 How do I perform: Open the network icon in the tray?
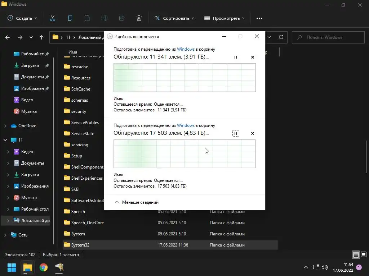pyautogui.click(x=316, y=267)
